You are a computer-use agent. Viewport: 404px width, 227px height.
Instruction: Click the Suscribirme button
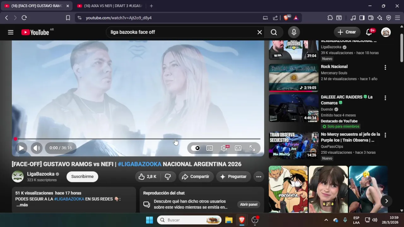pyautogui.click(x=82, y=177)
